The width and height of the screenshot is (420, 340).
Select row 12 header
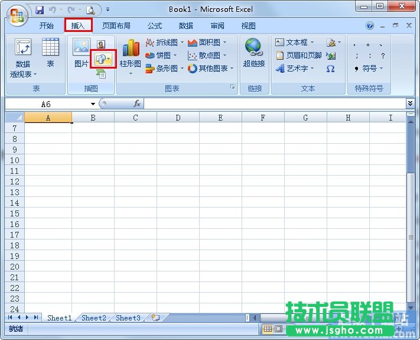coord(15,182)
